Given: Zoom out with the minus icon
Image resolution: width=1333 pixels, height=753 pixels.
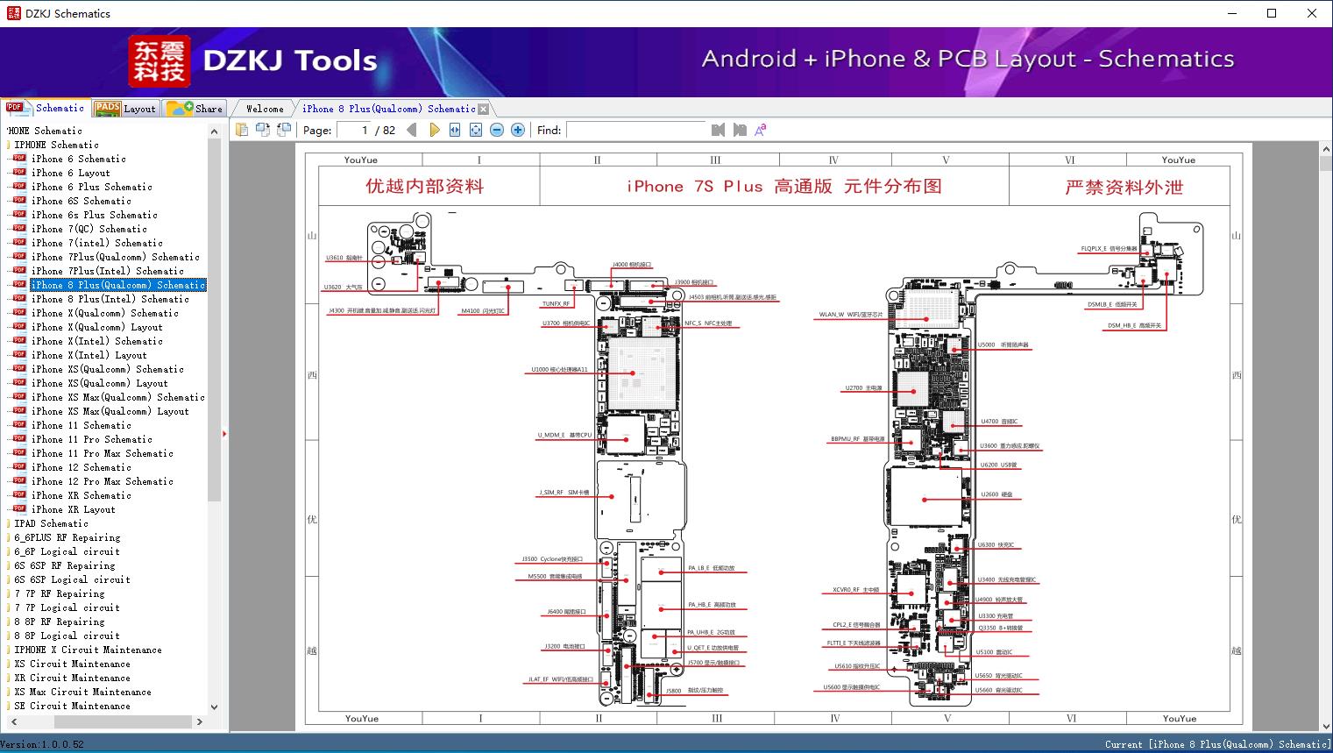Looking at the screenshot, I should tap(497, 130).
